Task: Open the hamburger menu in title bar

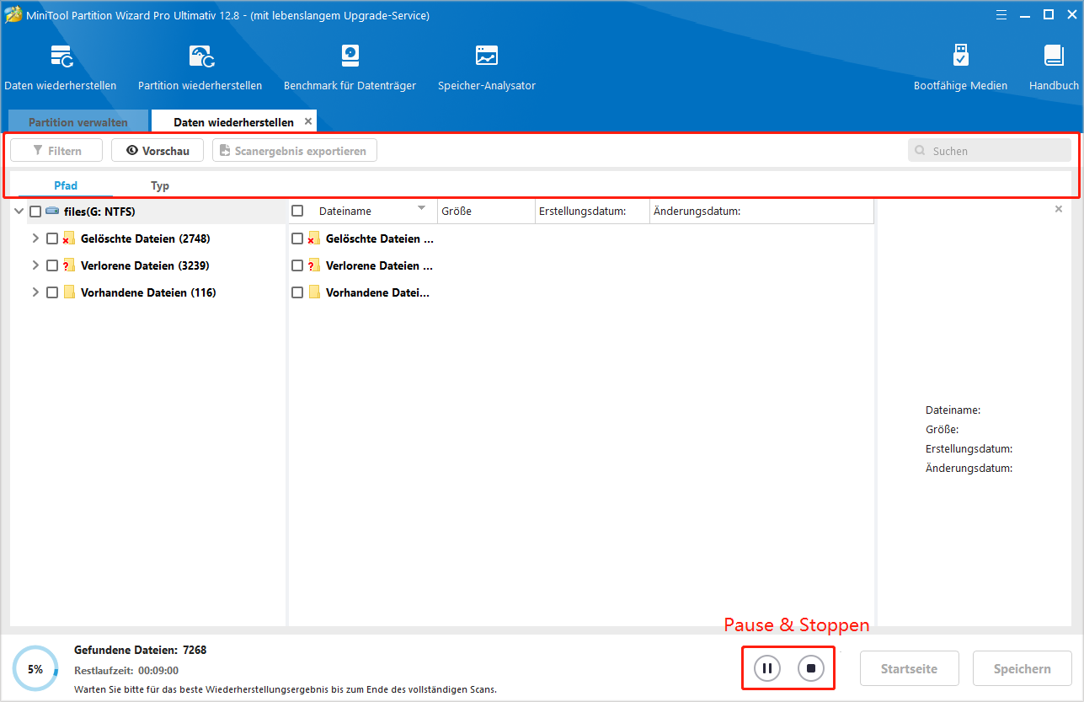Action: pyautogui.click(x=1001, y=14)
